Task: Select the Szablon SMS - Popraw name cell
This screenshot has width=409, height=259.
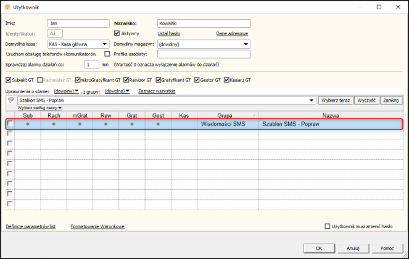Action: pos(331,124)
